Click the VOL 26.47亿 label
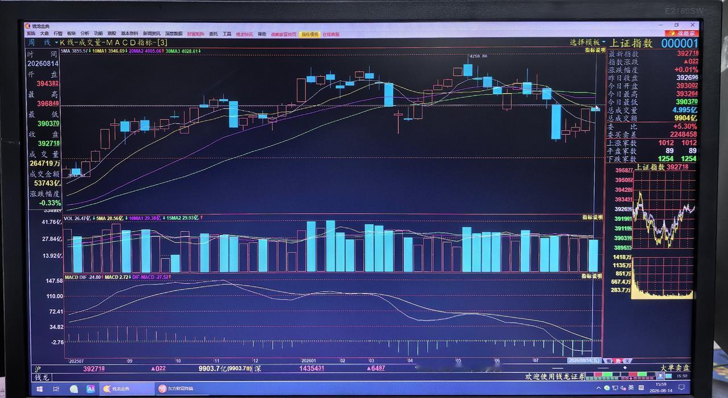Screen dimensions: 728x398 [x=77, y=217]
